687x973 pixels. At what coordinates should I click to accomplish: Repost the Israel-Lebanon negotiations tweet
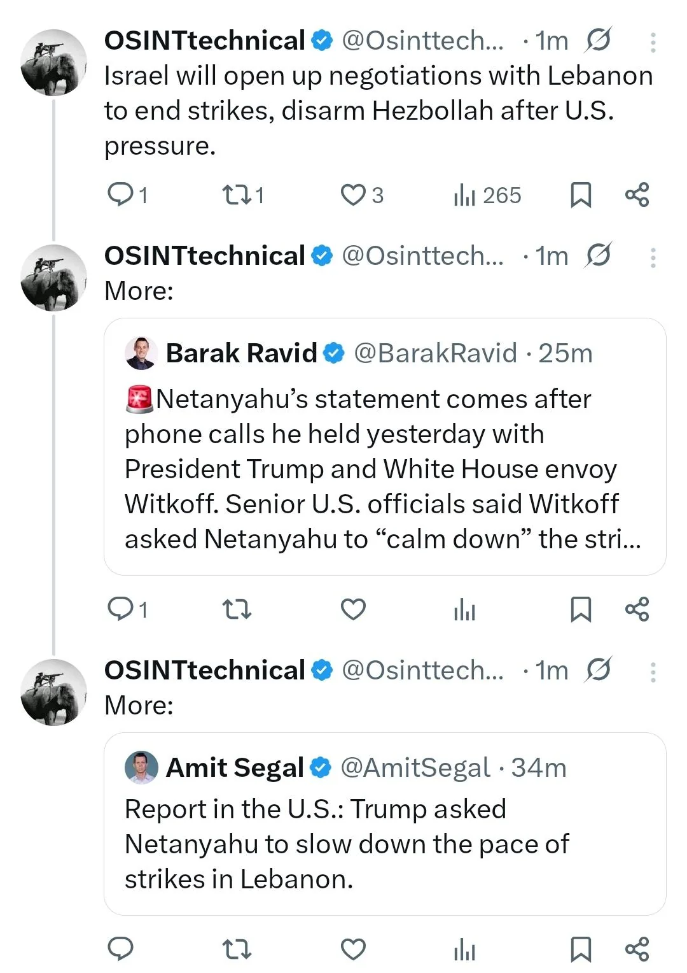[237, 194]
